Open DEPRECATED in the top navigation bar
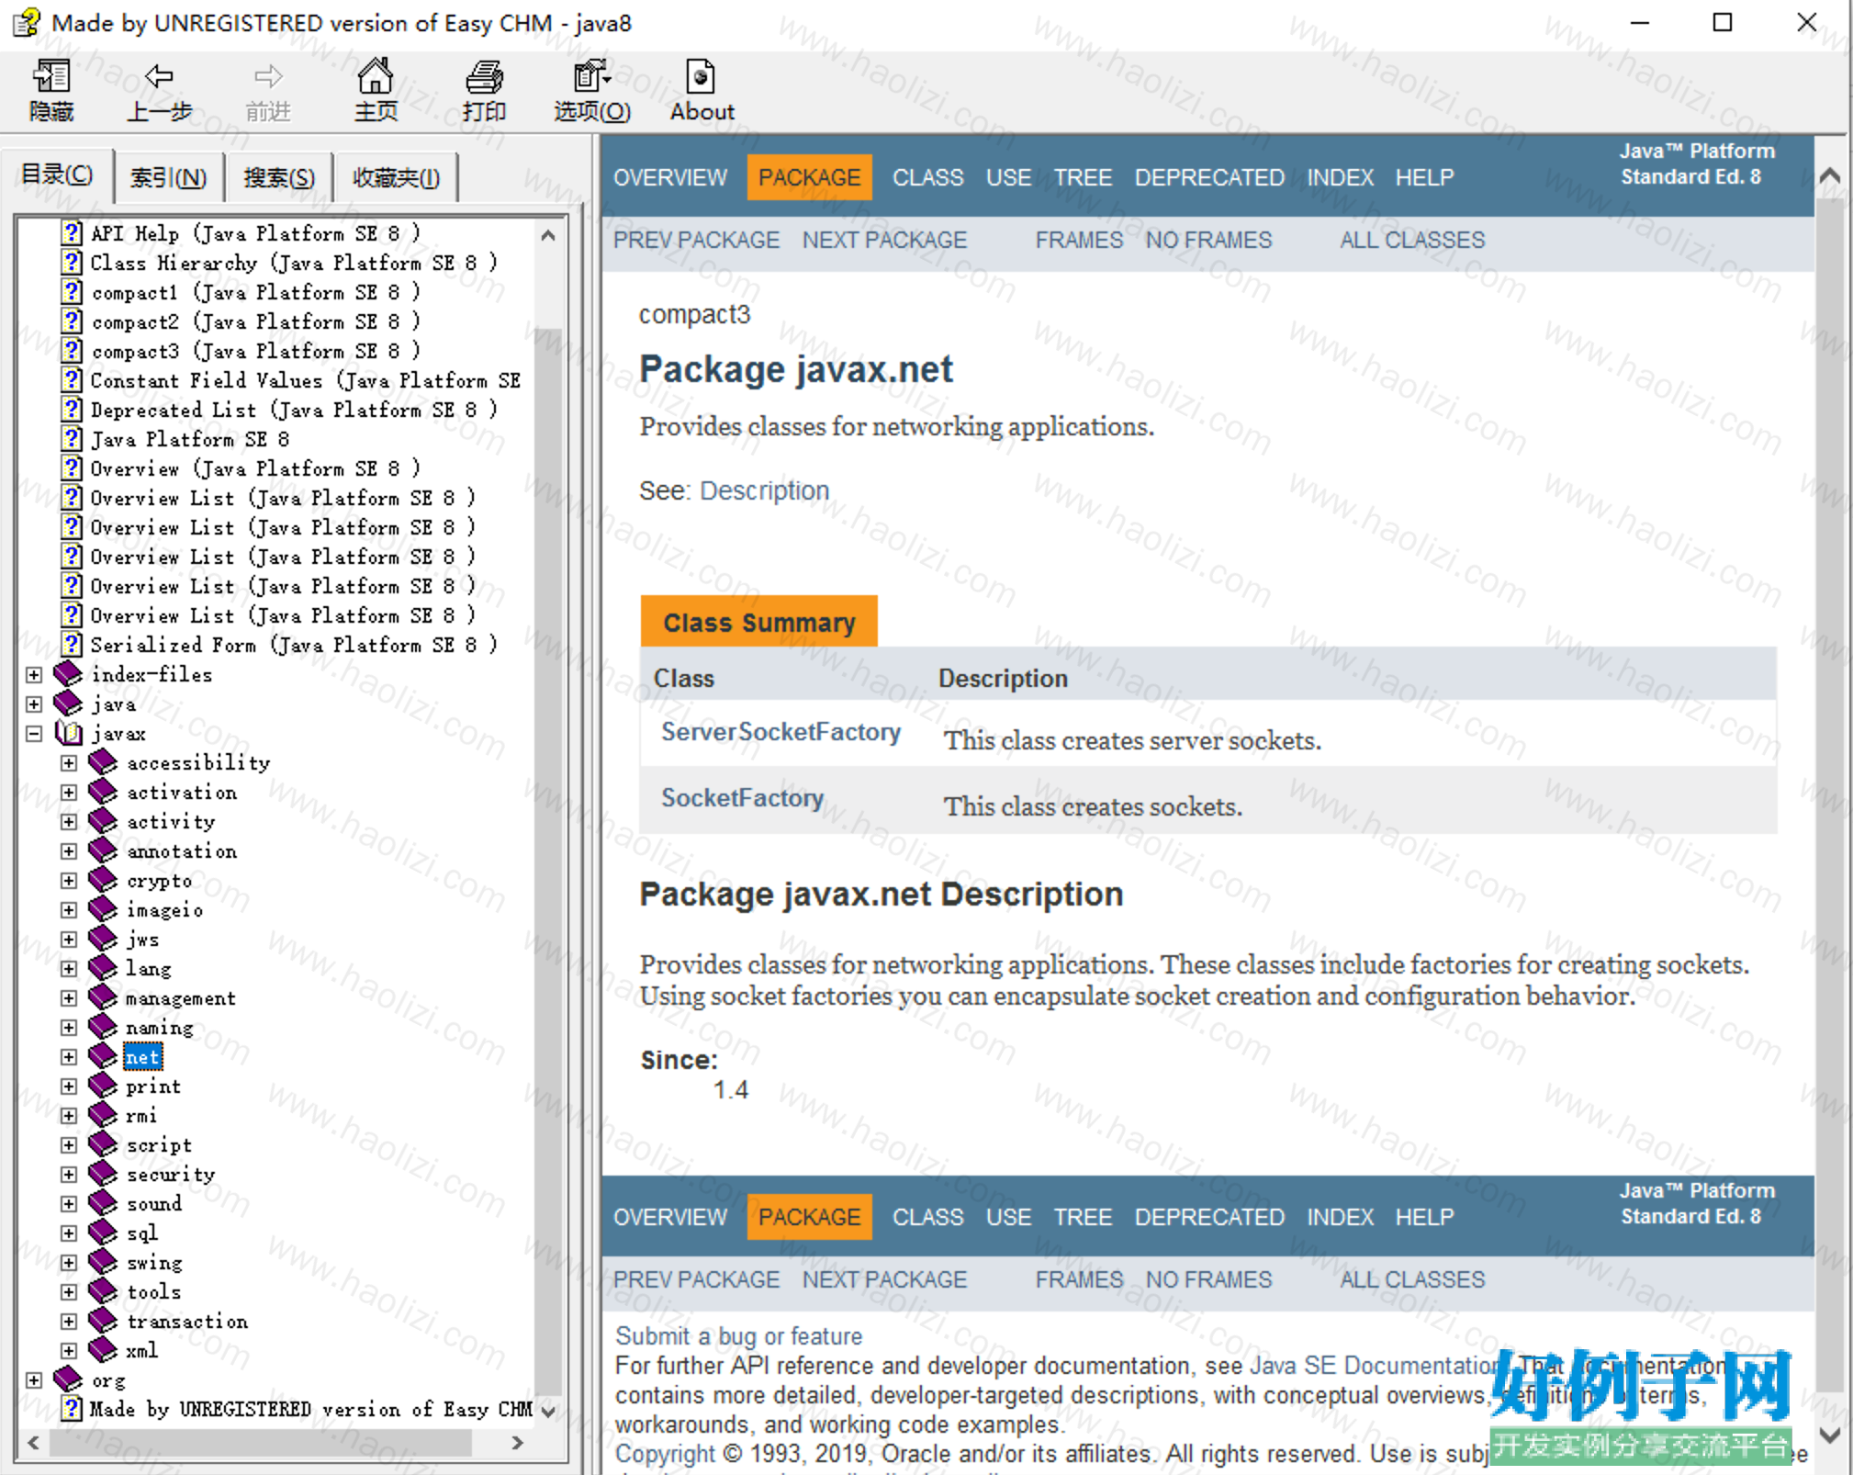Screen dimensions: 1853x1475 click(x=1209, y=177)
